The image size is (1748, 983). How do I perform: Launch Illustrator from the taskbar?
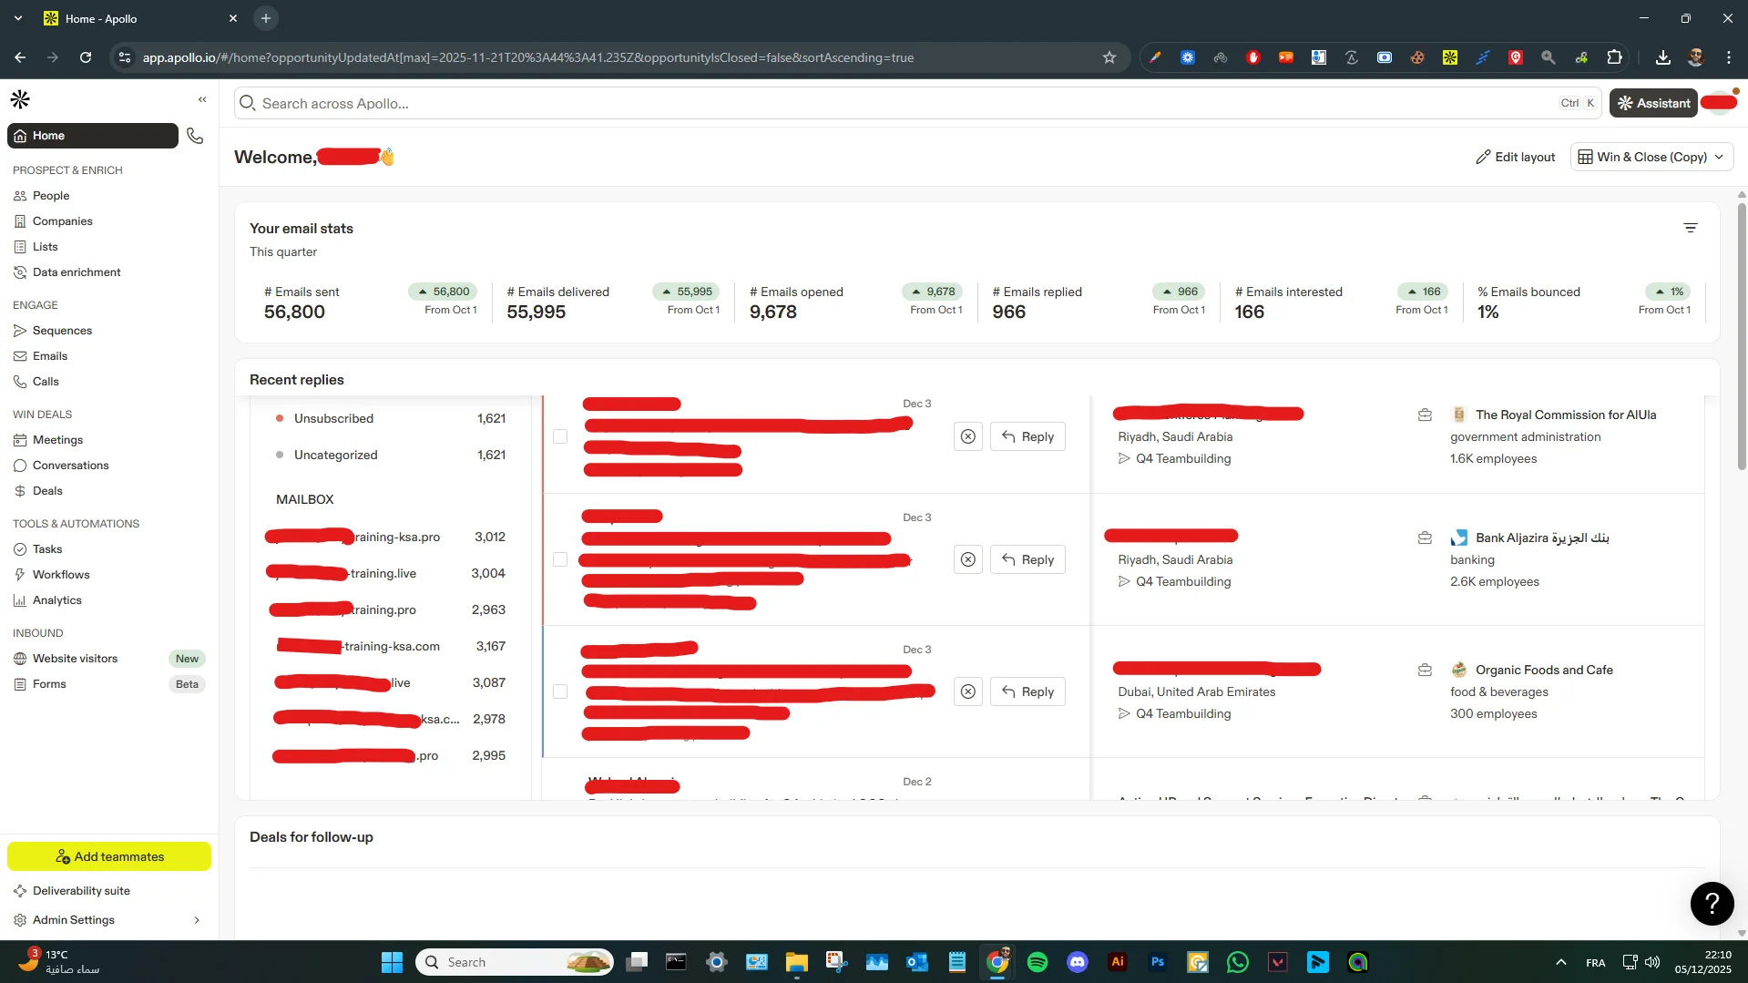1118,962
